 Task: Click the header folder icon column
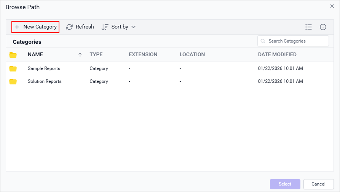click(13, 55)
